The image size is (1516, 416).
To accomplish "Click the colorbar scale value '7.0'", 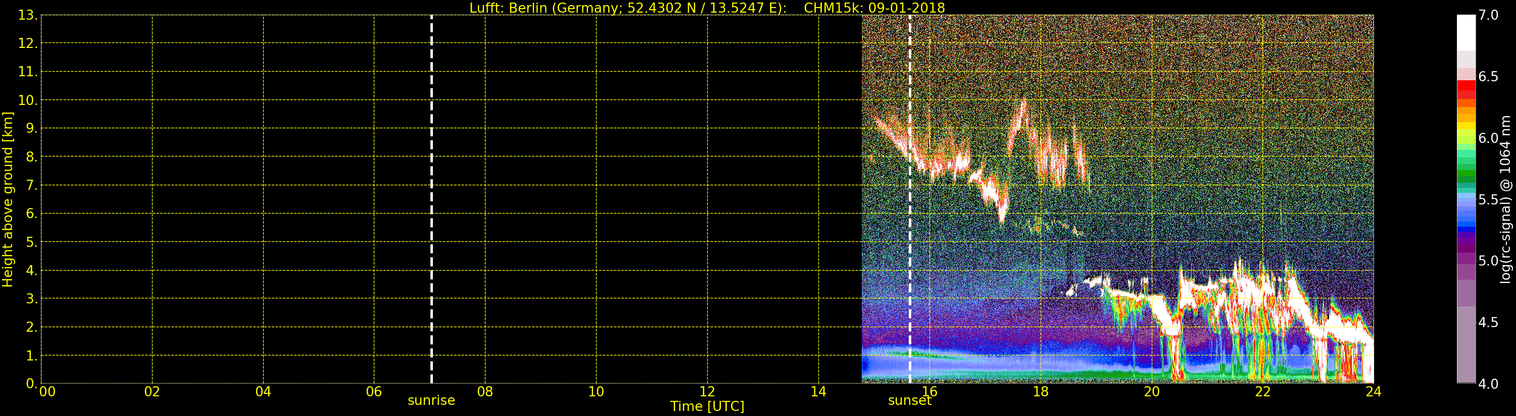I will 1488,15.
